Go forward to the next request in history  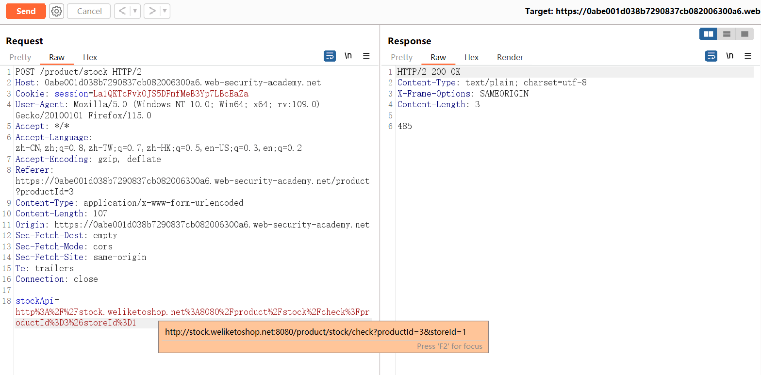point(152,11)
